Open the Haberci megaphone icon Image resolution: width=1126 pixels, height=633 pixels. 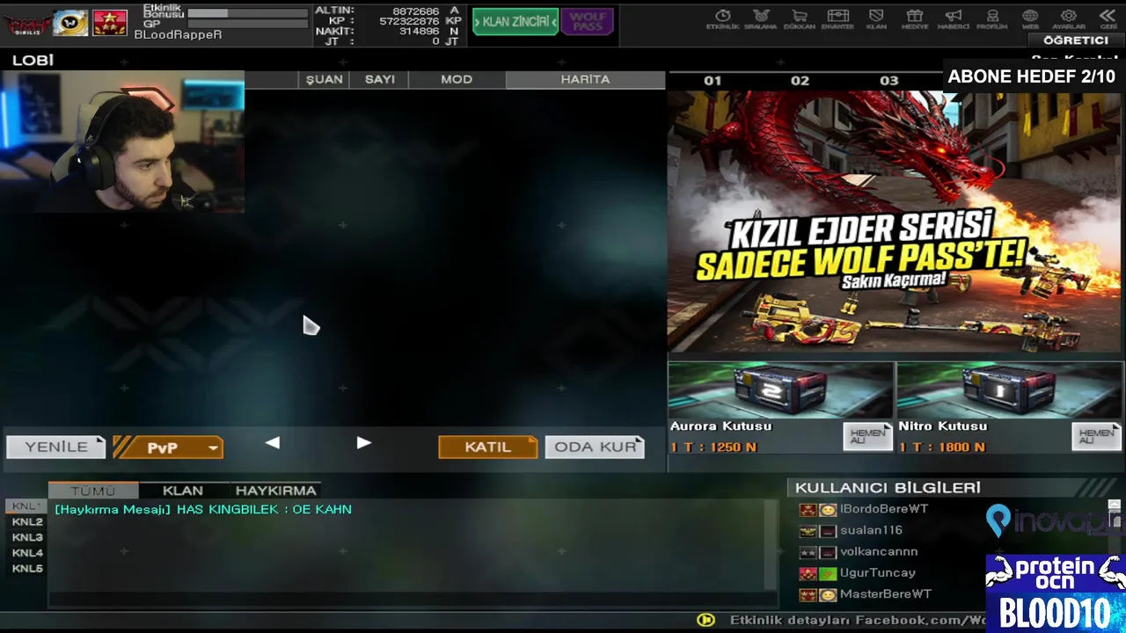tap(954, 18)
